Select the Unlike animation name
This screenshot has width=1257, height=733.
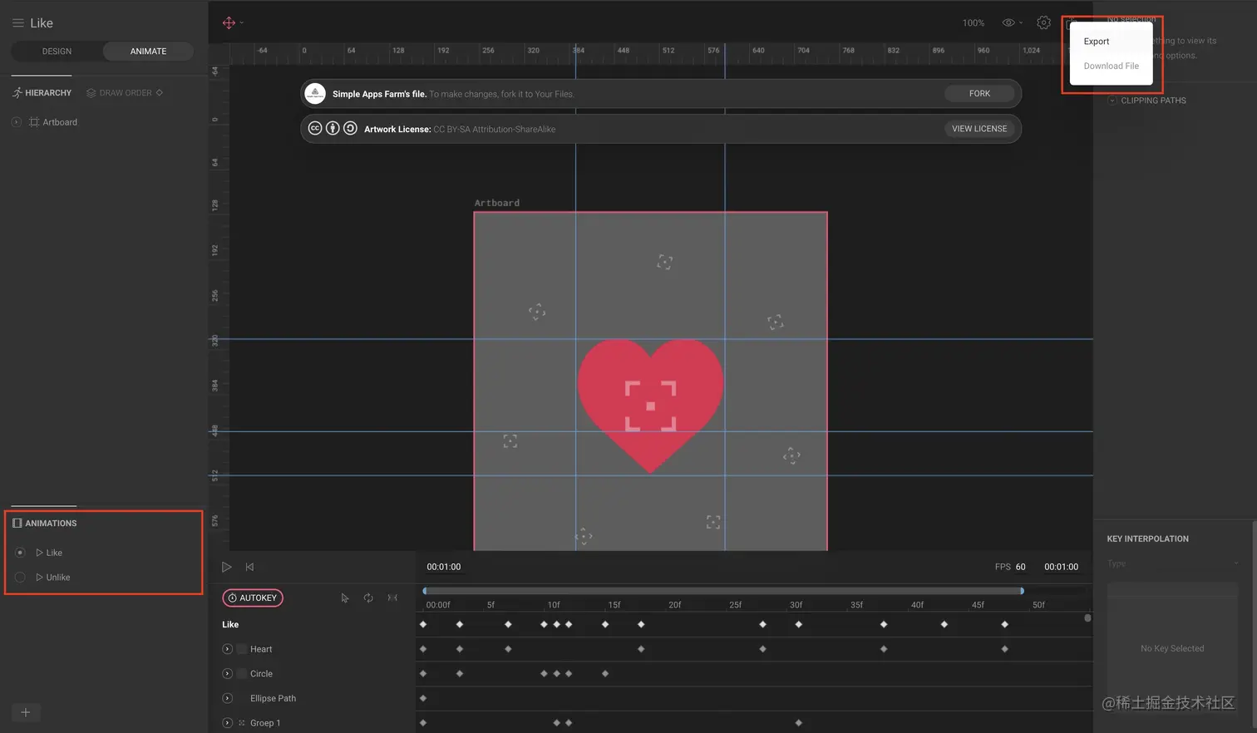58,578
